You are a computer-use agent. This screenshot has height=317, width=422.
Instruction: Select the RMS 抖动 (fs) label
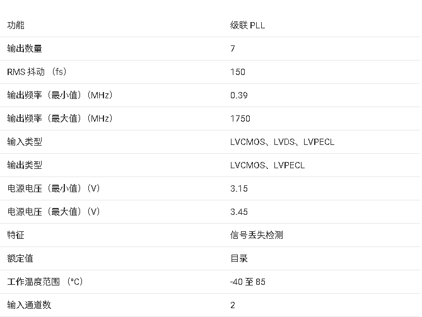(x=37, y=72)
